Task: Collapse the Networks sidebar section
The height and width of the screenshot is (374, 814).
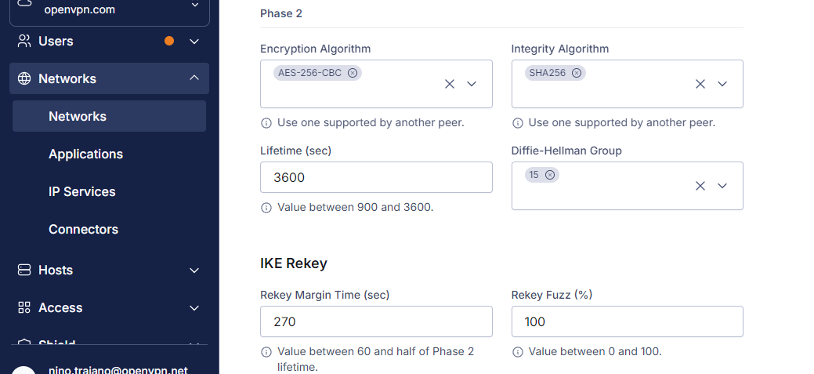Action: (x=194, y=78)
